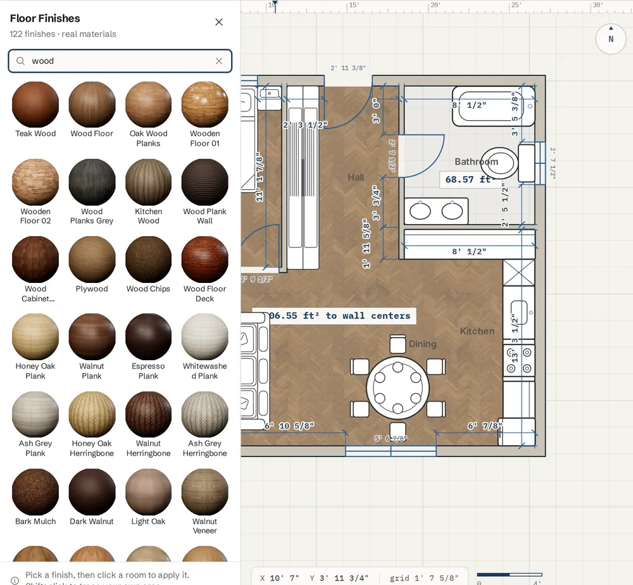This screenshot has width=633, height=585.
Task: Click the 6' 10 5/8" dimension label
Action: (289, 425)
